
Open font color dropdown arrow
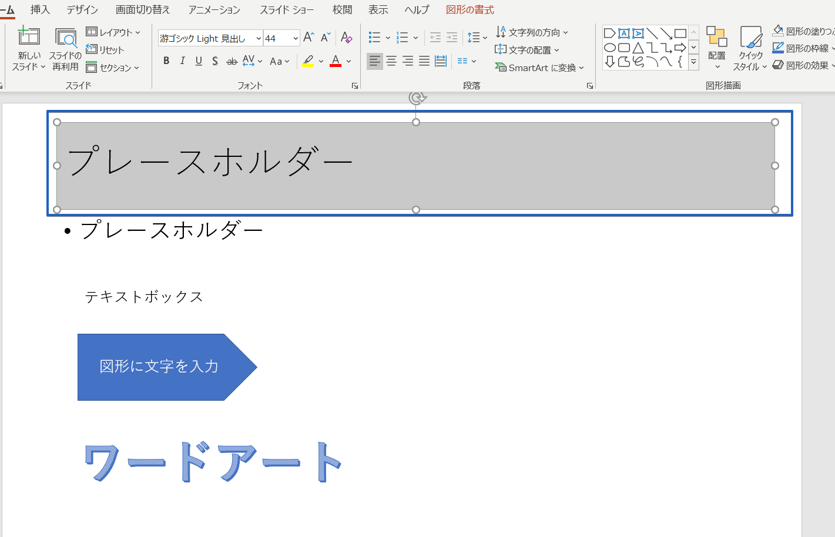[348, 61]
